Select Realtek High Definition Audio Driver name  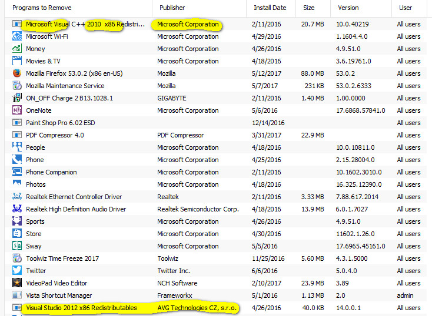[76, 209]
